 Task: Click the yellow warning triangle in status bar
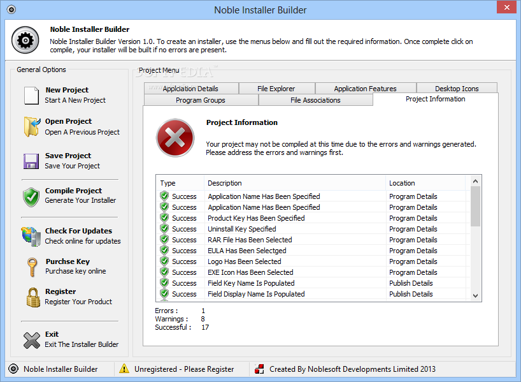(x=124, y=369)
